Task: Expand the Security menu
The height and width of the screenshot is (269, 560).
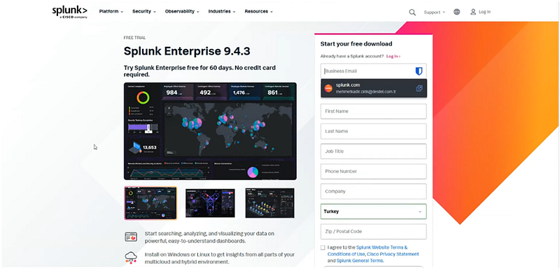Action: click(x=144, y=11)
